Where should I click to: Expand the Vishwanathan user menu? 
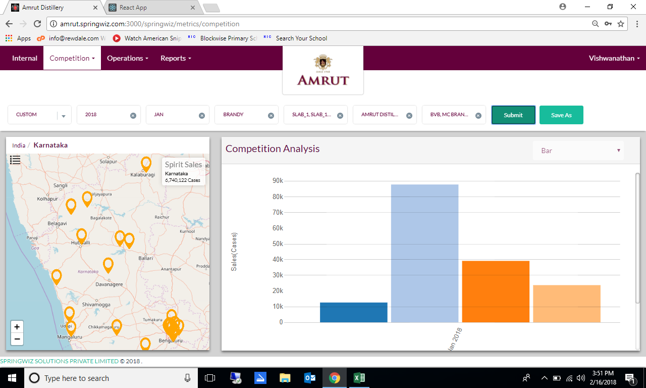click(x=614, y=58)
